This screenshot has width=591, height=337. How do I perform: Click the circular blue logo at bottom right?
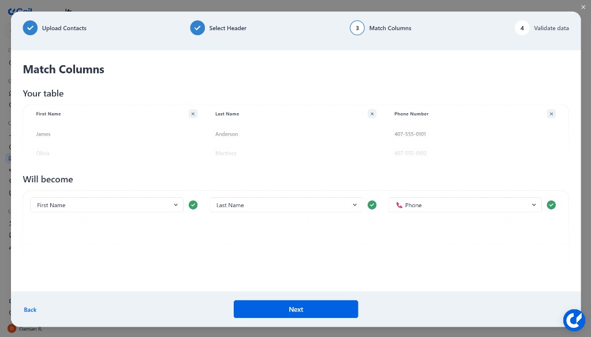tap(574, 320)
